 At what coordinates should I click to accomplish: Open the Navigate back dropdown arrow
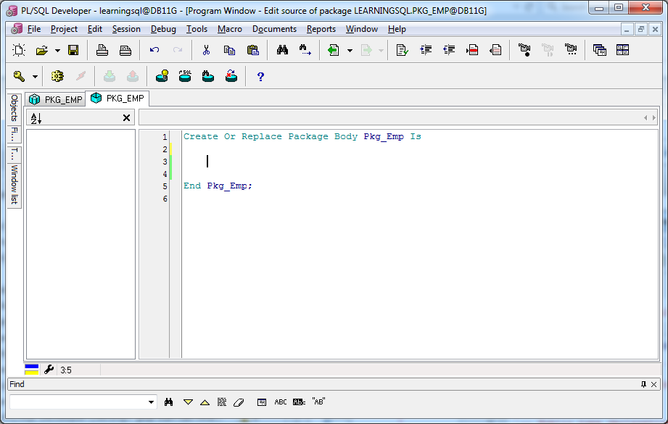tap(350, 51)
